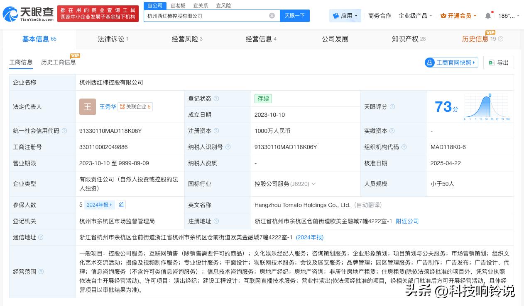
Task: Open the 应用 apps menu
Action: click(x=345, y=15)
